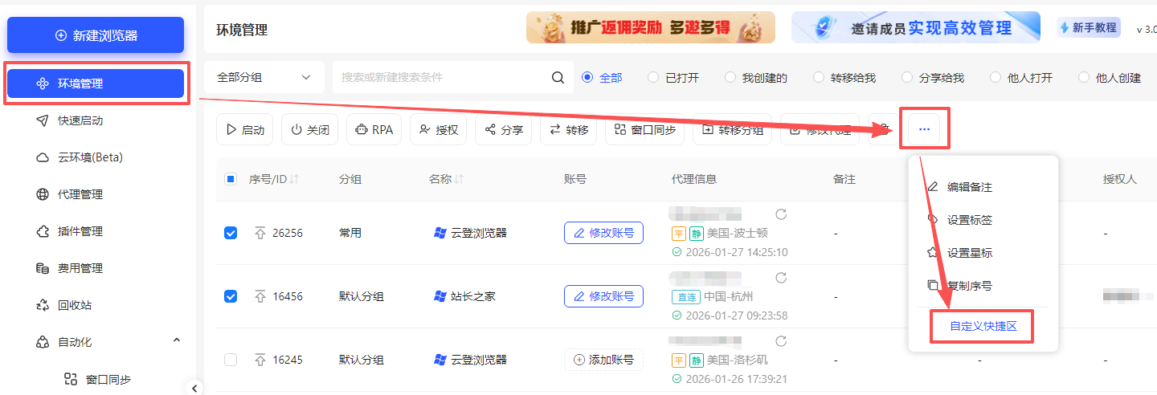
Task: Refresh proxy info for the 中国-杭州 row
Action: (780, 278)
